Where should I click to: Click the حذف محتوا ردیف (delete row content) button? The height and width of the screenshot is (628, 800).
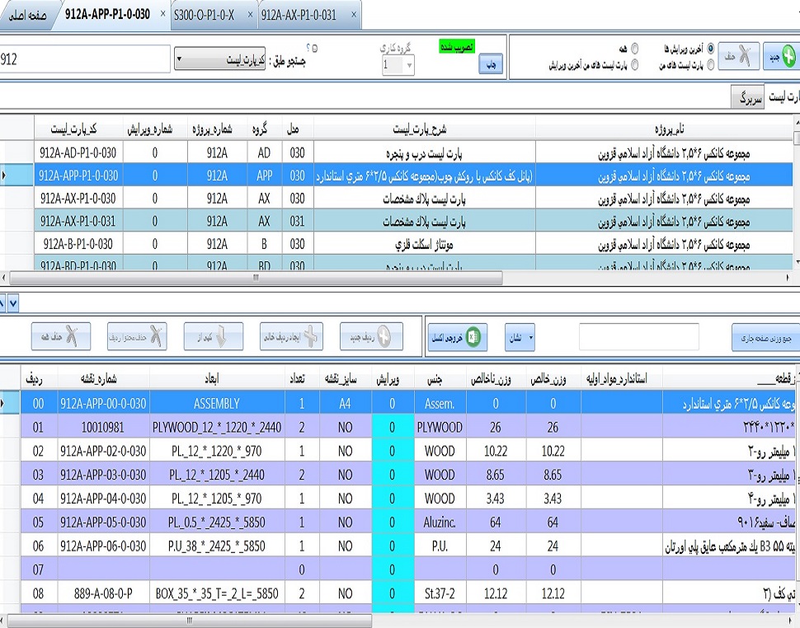137,336
